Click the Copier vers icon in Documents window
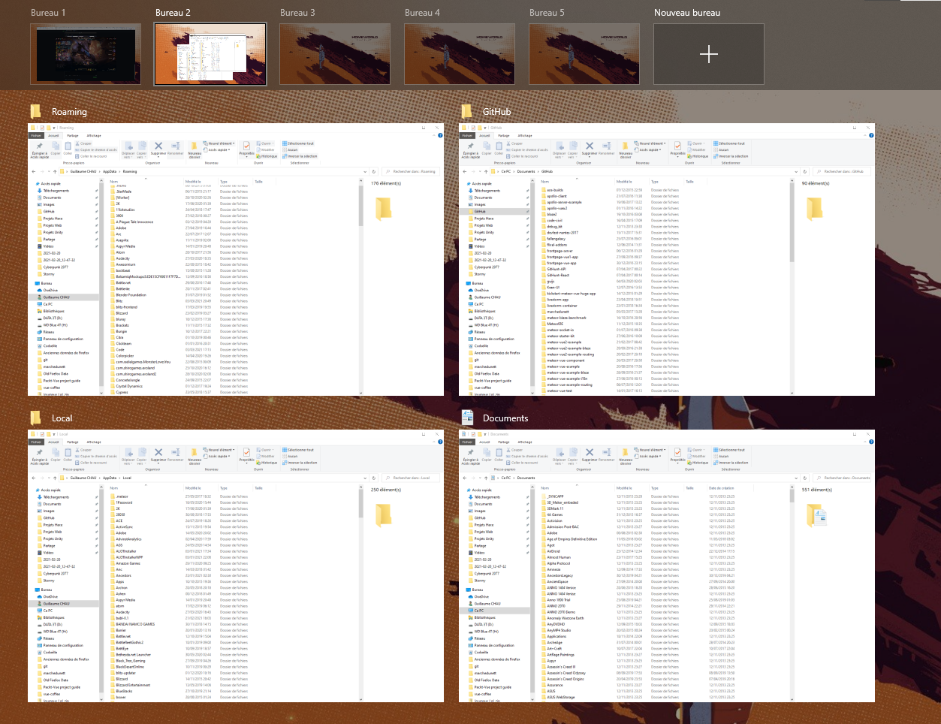 coord(573,452)
